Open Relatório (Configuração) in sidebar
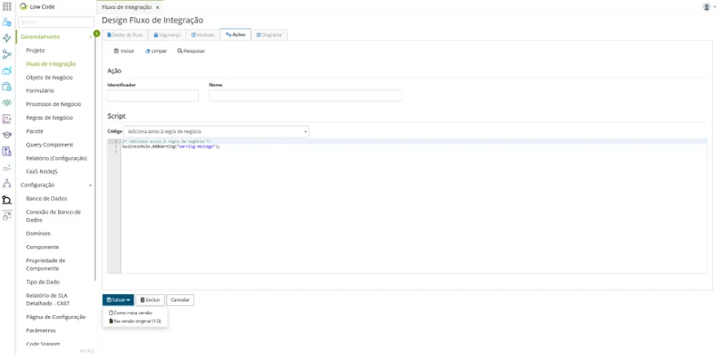722x355 pixels. tap(57, 158)
